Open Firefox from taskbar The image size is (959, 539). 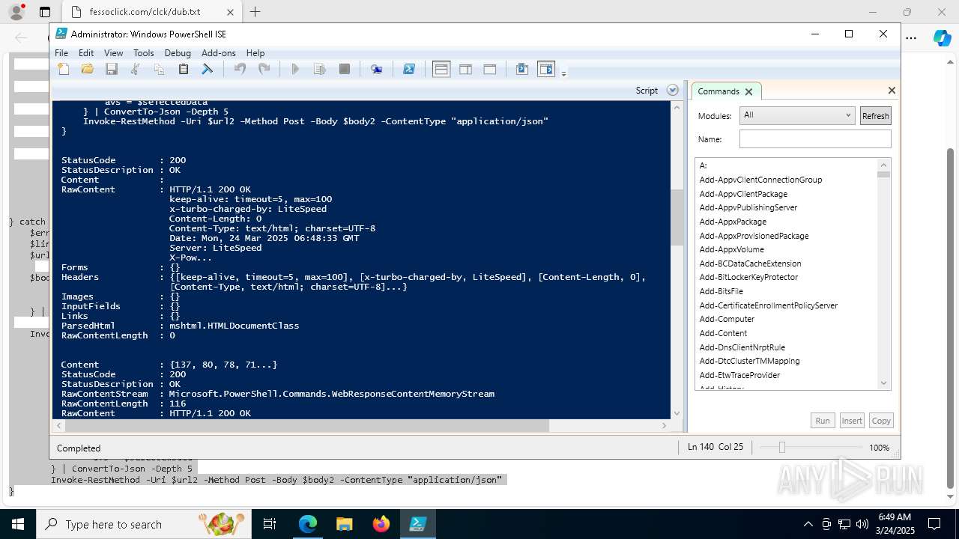click(381, 524)
